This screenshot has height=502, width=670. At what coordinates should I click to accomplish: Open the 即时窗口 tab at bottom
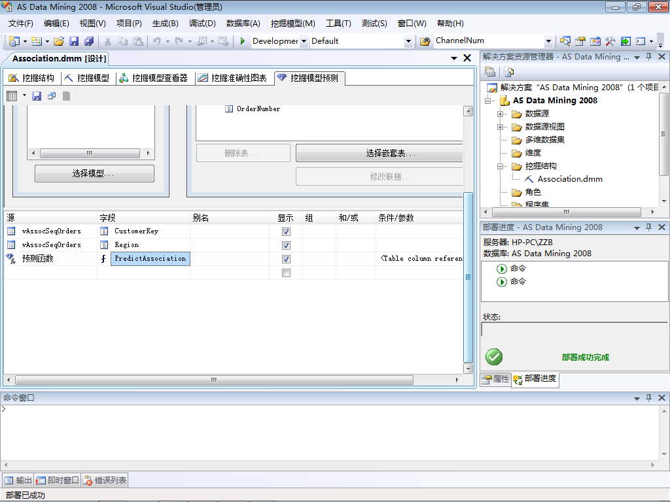tap(58, 480)
